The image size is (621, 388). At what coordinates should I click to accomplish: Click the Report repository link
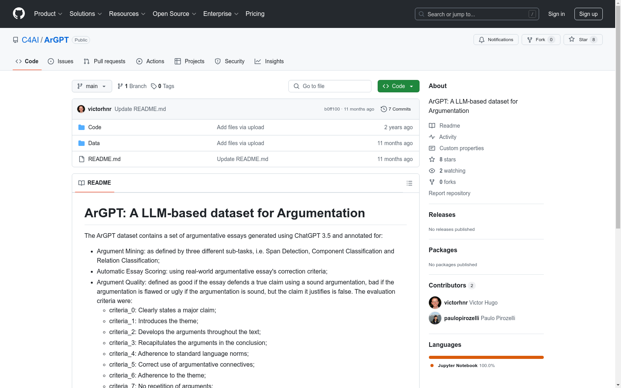tap(449, 193)
